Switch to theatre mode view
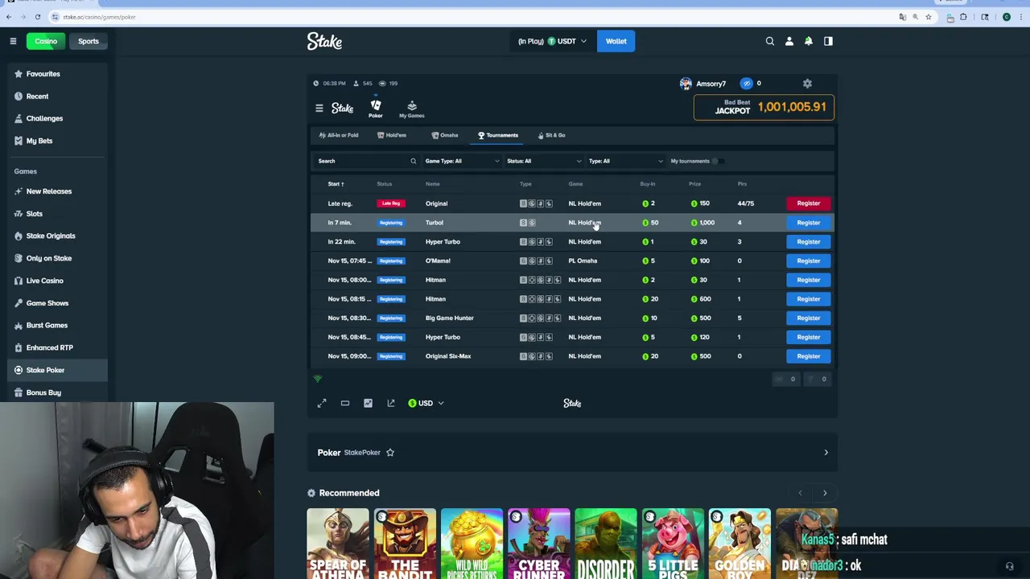The image size is (1030, 579). [345, 403]
